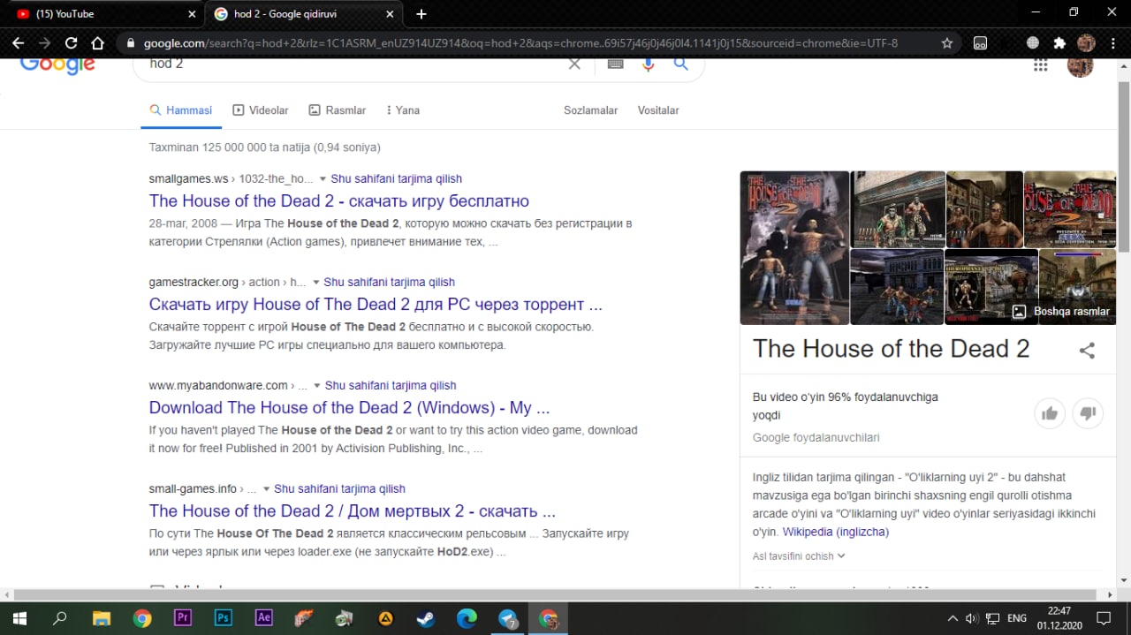Open volume control in system tray

point(972,618)
